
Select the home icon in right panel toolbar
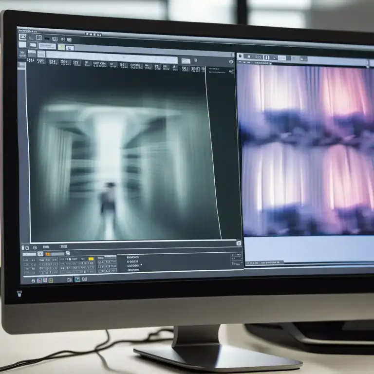click(x=249, y=56)
